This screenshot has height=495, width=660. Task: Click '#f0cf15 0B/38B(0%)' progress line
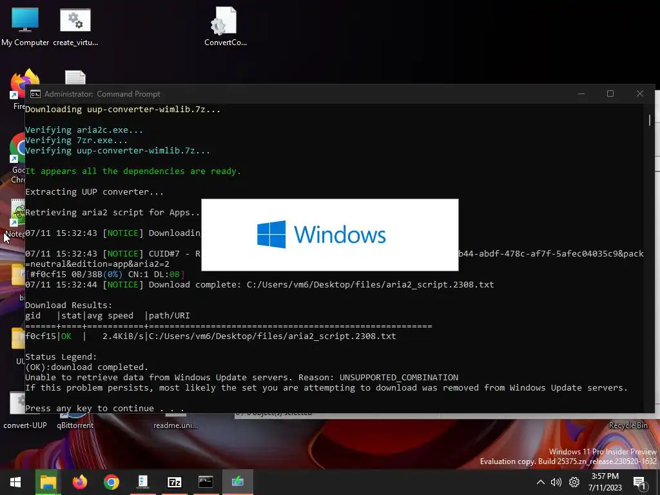pos(105,275)
